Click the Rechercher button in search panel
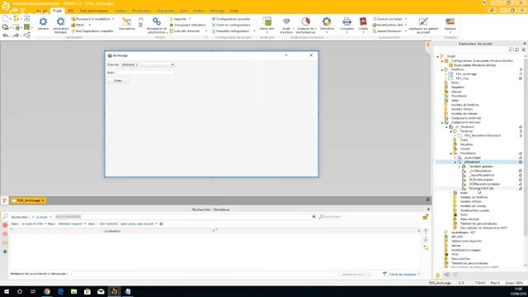The image size is (528, 297). (329, 217)
